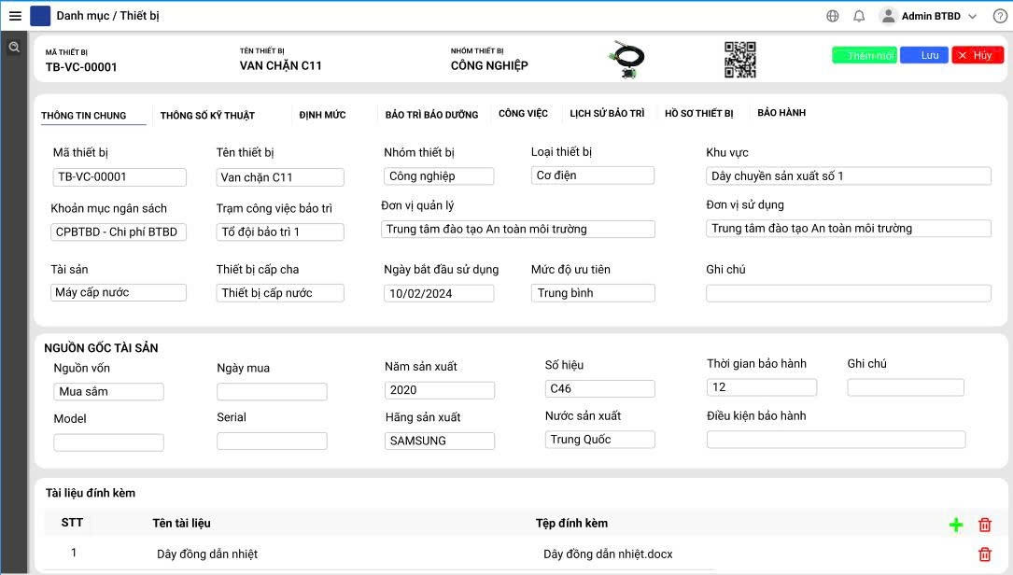The height and width of the screenshot is (575, 1013).
Task: Click the help question mark icon
Action: [x=999, y=16]
